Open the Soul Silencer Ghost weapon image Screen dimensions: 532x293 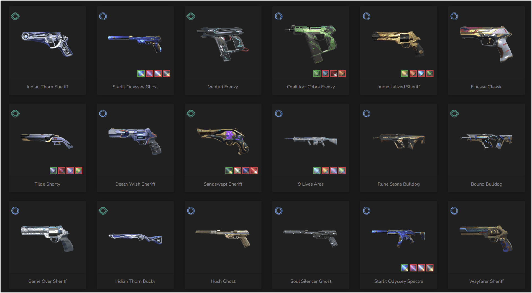pyautogui.click(x=311, y=238)
